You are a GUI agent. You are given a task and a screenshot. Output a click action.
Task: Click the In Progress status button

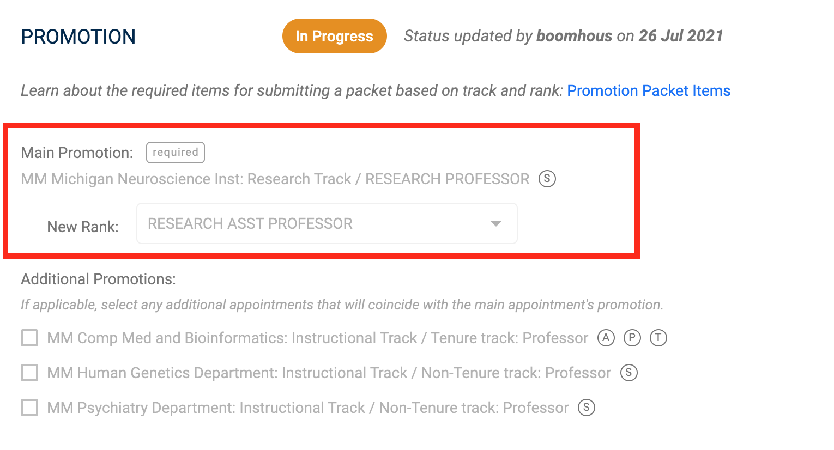(334, 36)
